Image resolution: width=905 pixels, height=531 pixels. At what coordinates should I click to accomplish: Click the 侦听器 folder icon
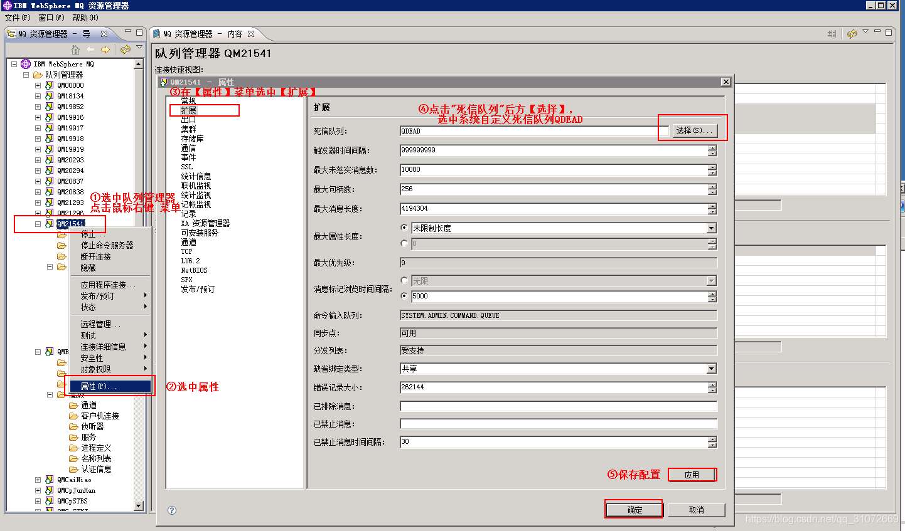[73, 426]
